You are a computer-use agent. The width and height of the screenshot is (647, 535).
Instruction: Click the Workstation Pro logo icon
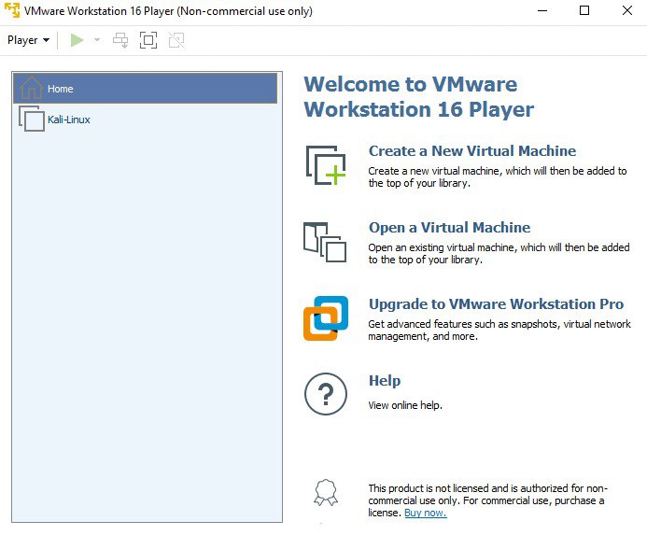coord(326,318)
